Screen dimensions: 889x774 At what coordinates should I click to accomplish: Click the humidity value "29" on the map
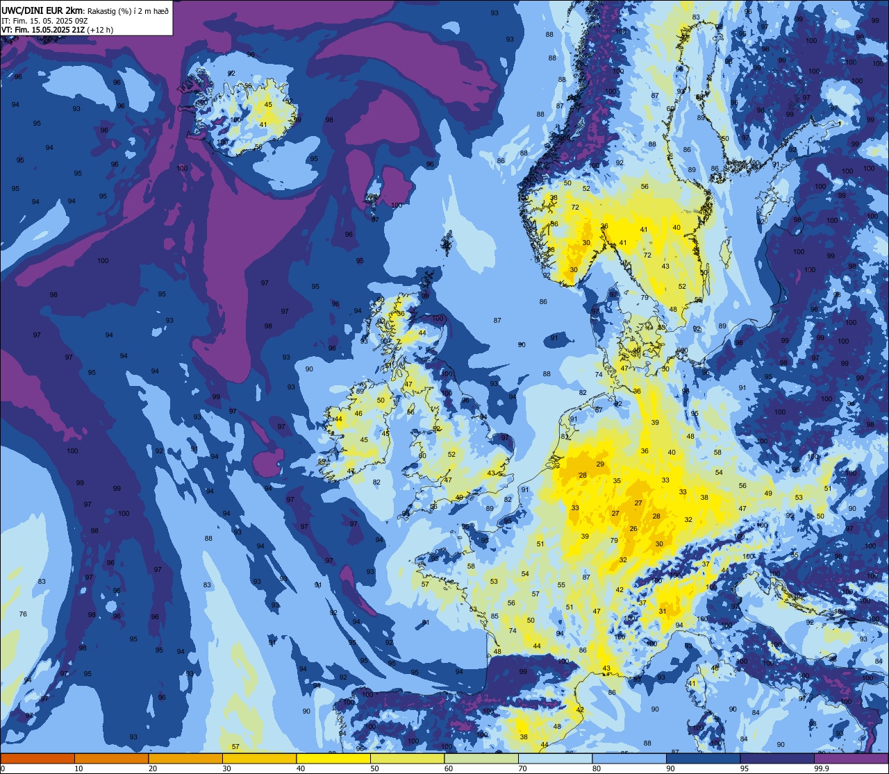pos(600,464)
